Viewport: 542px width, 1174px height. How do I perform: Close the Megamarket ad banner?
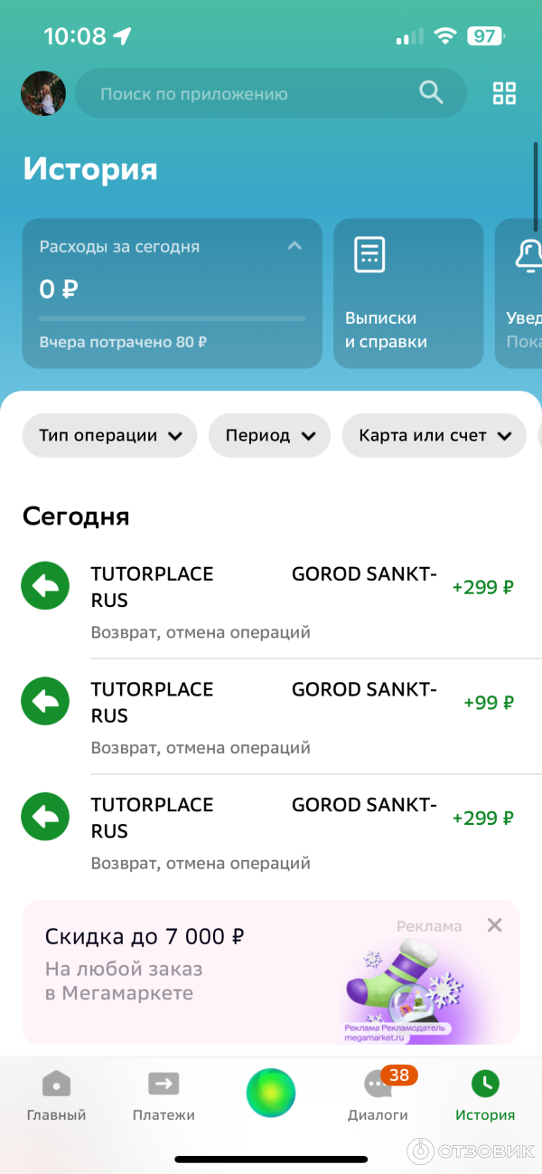(x=494, y=925)
